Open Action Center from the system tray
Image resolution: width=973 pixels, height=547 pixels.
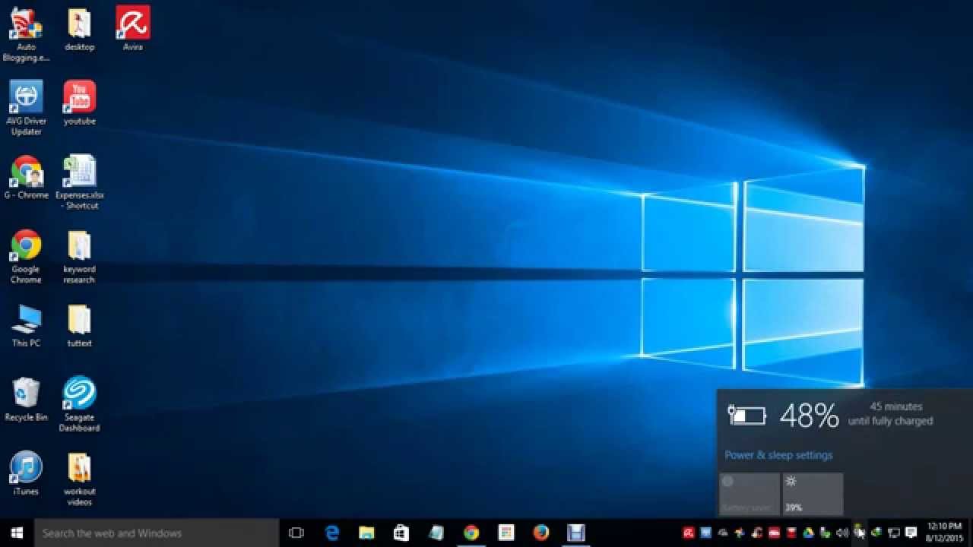[910, 533]
